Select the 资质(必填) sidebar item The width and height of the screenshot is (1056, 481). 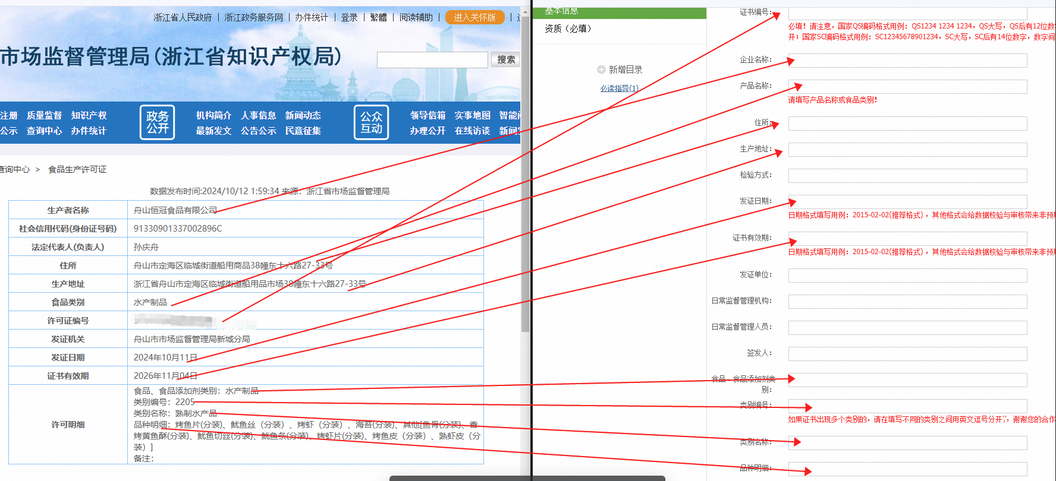[568, 29]
